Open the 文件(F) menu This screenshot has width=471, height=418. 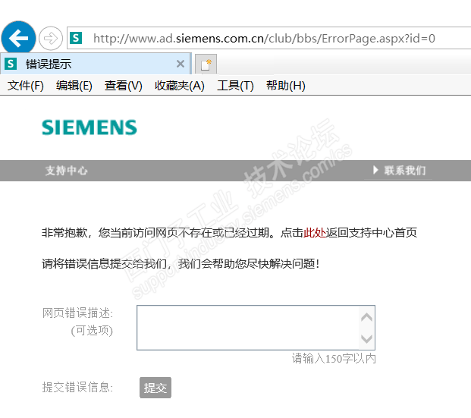point(26,86)
